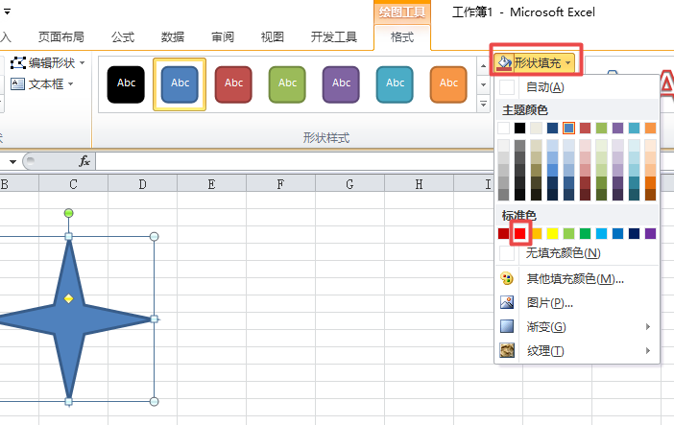674x425 pixels.
Task: Apply the red Abc shape style
Action: point(234,83)
